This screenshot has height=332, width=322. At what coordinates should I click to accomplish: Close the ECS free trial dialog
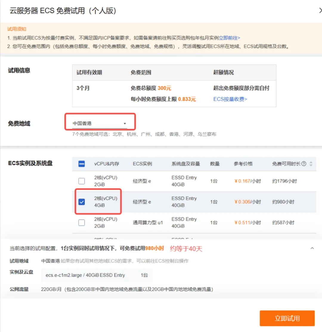point(320,10)
